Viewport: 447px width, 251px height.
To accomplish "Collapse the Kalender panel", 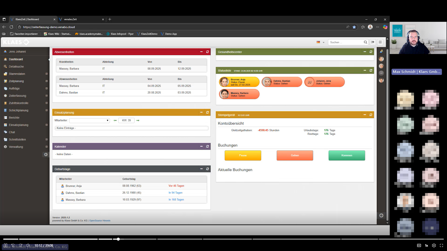I will pos(201,146).
